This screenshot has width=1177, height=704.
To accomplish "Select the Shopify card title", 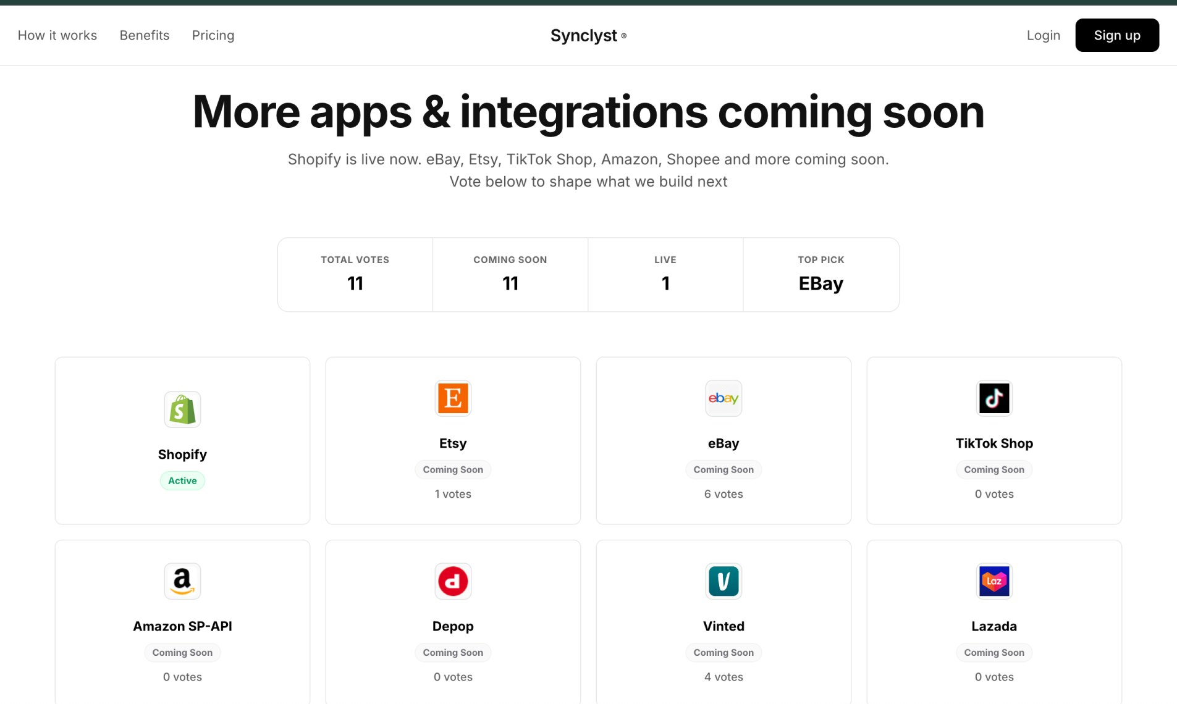I will (182, 455).
